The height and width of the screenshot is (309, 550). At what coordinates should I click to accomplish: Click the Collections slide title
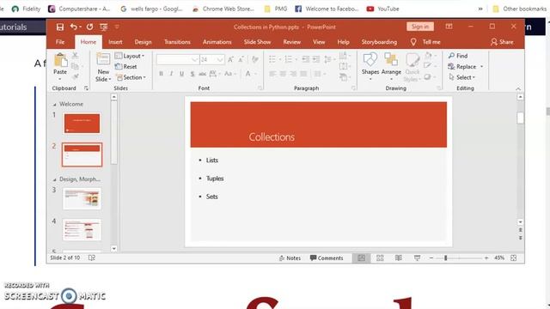coord(272,137)
